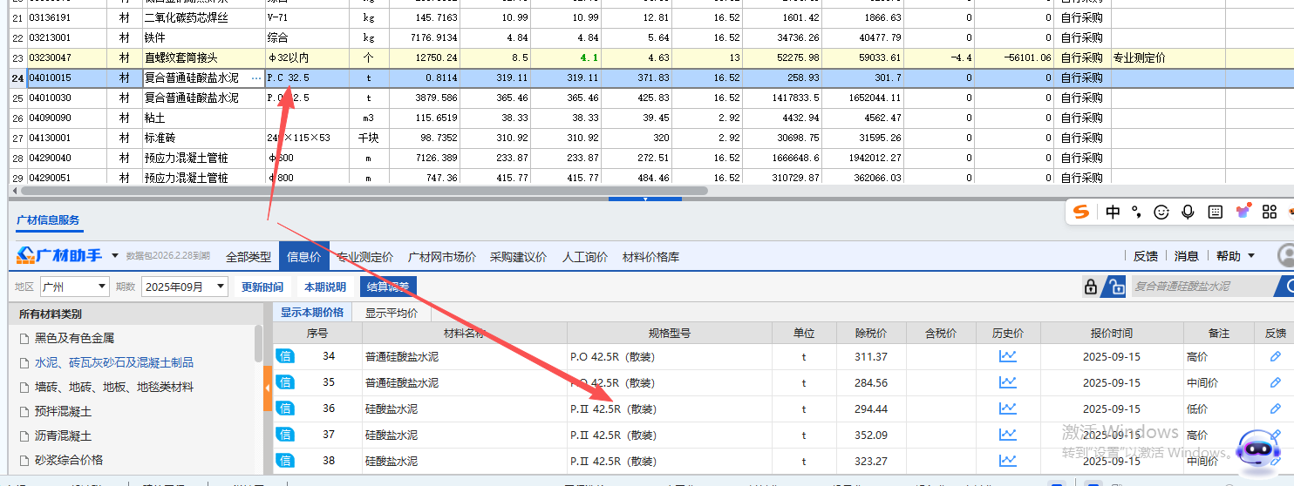This screenshot has height=486, width=1294.
Task: Open the 期数 2025年09月 period dropdown
Action: (184, 287)
